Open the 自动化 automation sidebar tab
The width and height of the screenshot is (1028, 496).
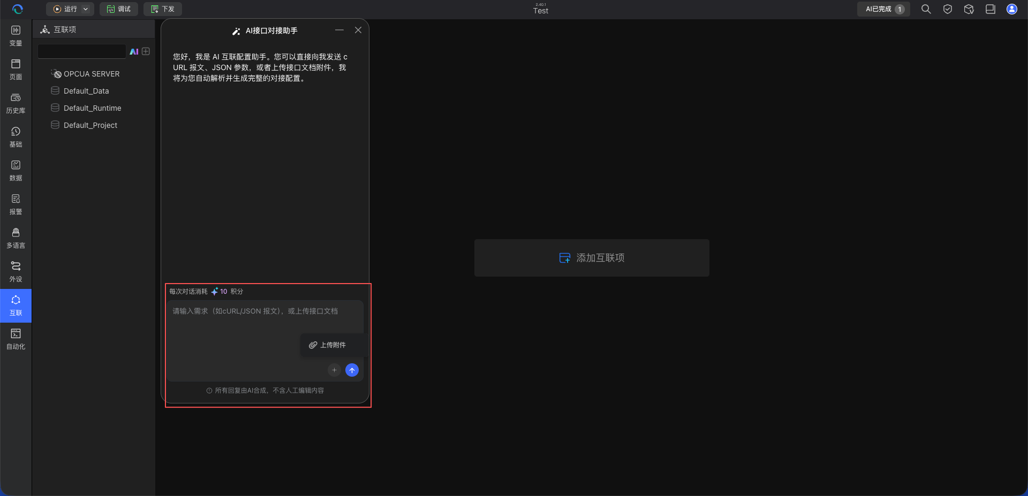[x=16, y=339]
